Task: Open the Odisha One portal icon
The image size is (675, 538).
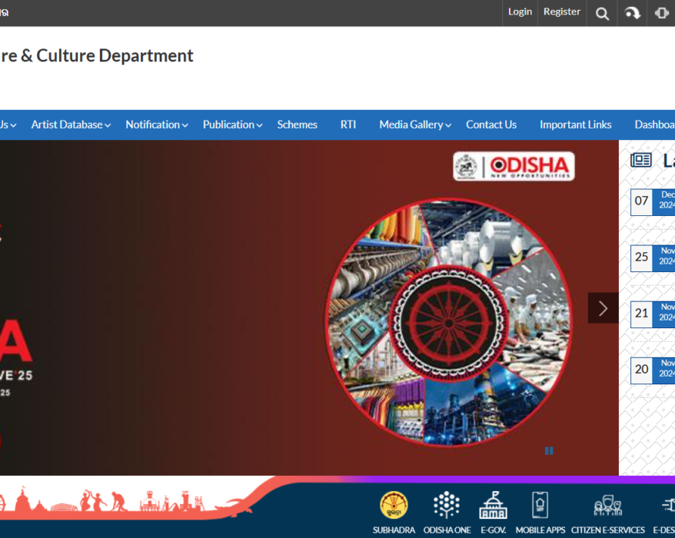Action: 447,506
